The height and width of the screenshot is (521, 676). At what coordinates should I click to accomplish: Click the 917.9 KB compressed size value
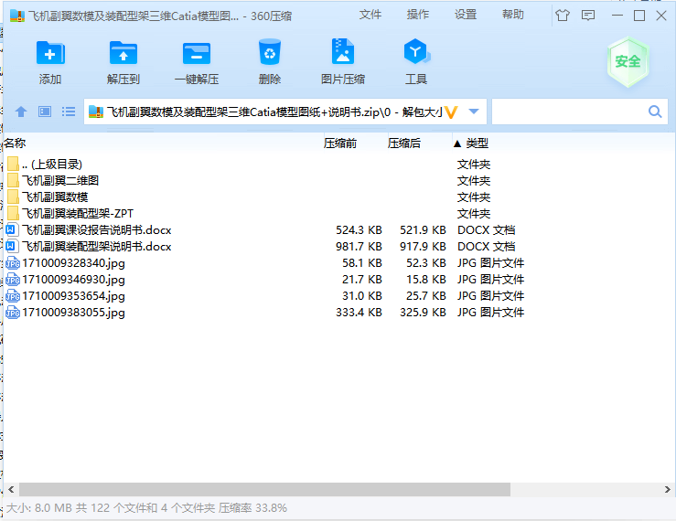pyautogui.click(x=423, y=247)
